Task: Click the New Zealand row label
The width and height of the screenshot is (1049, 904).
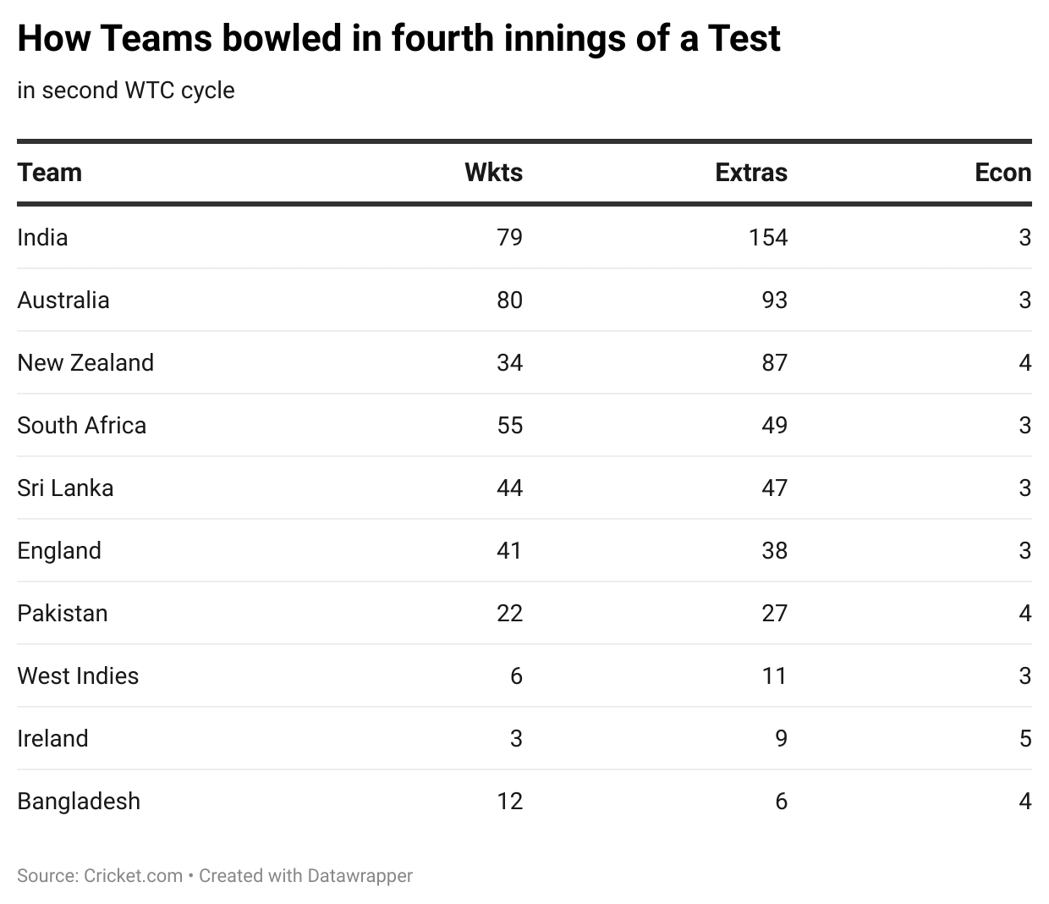Action: pos(85,362)
